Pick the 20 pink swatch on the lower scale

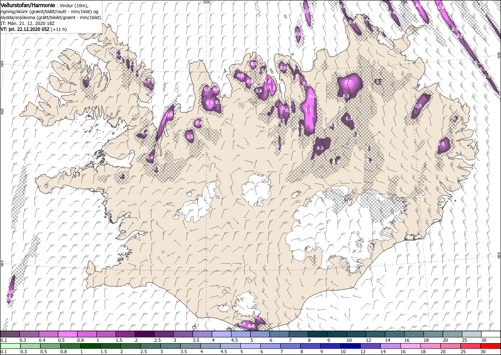pyautogui.click(x=450, y=346)
